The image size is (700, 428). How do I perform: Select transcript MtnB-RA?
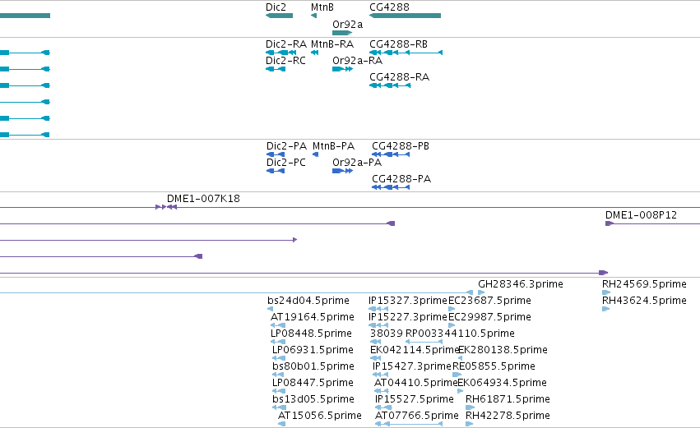tap(332, 44)
